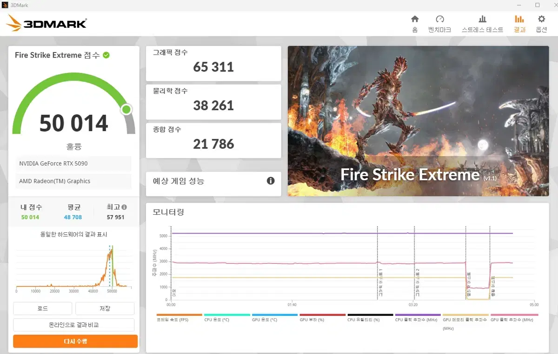Click AMD Radeon(TM) Graphics entry
Image resolution: width=558 pixels, height=354 pixels.
click(73, 181)
